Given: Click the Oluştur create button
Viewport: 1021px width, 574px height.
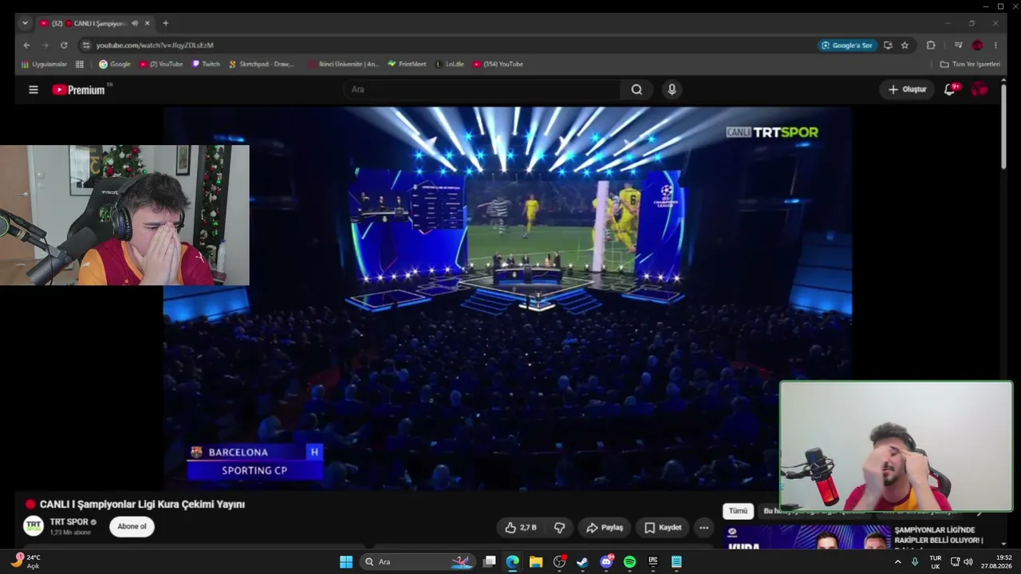Looking at the screenshot, I should 907,90.
